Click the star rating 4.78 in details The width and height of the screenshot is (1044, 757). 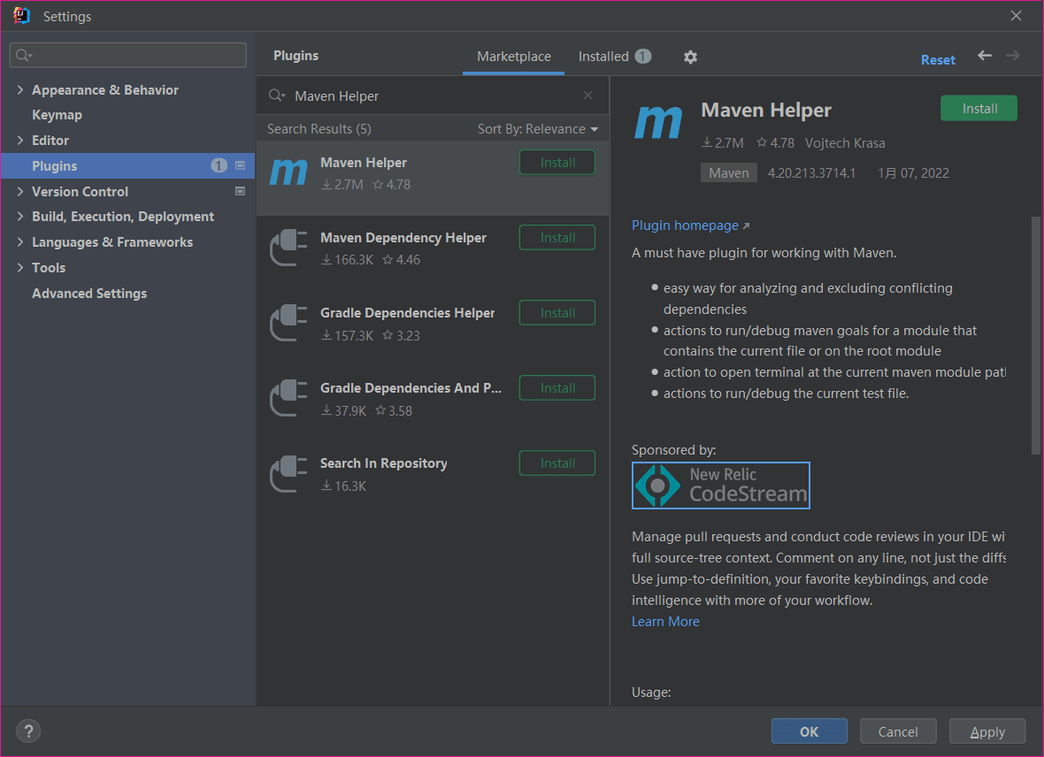point(775,142)
